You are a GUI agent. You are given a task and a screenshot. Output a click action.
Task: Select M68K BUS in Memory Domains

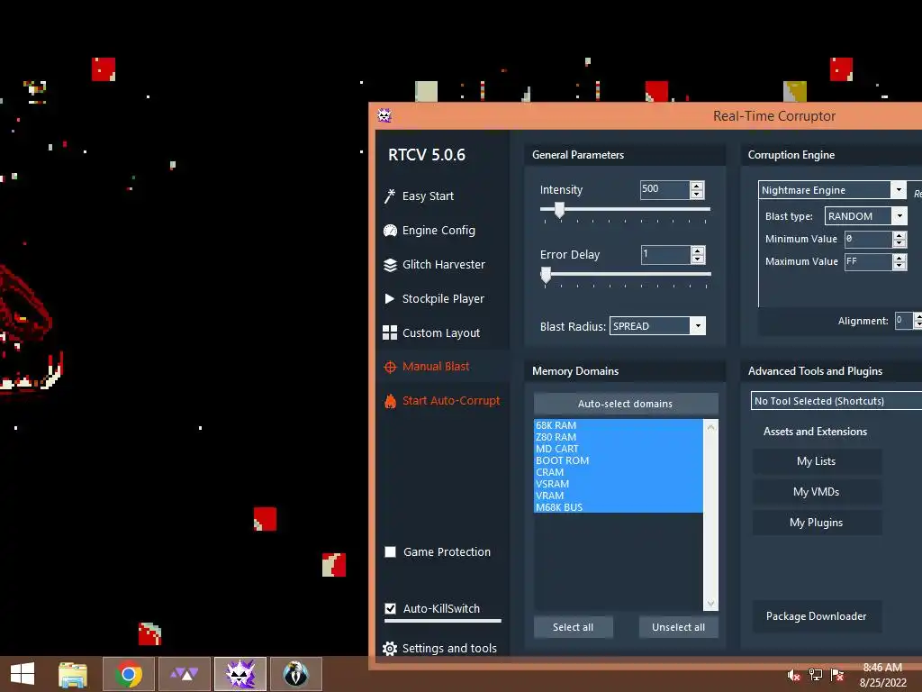[618, 507]
